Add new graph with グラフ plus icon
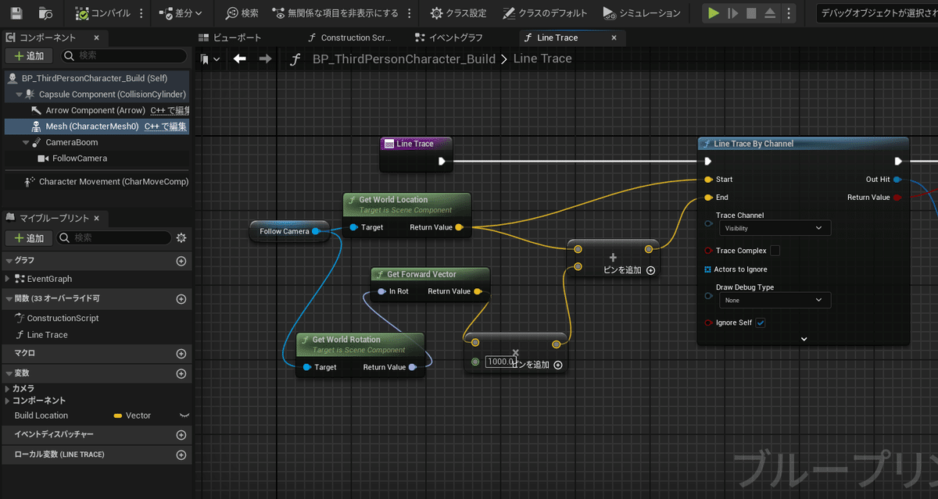 (181, 261)
